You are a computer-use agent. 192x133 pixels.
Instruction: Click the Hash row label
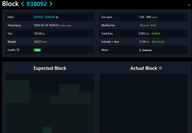10,17
